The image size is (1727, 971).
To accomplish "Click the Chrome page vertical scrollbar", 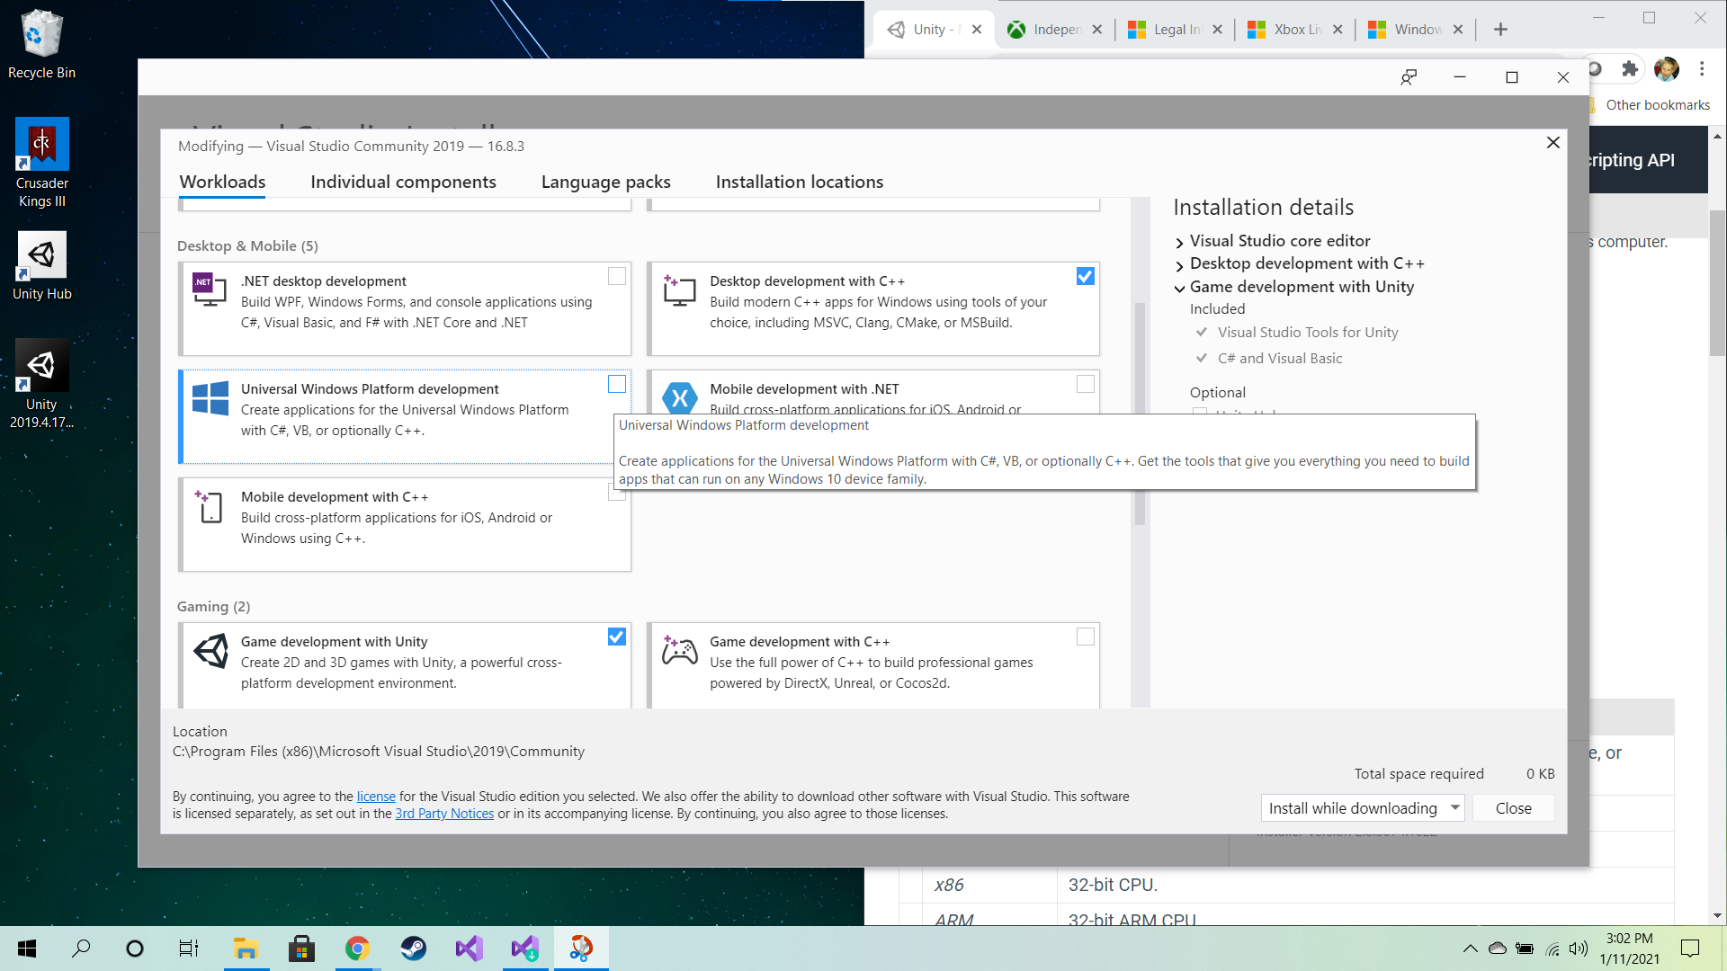I will coord(1717,283).
